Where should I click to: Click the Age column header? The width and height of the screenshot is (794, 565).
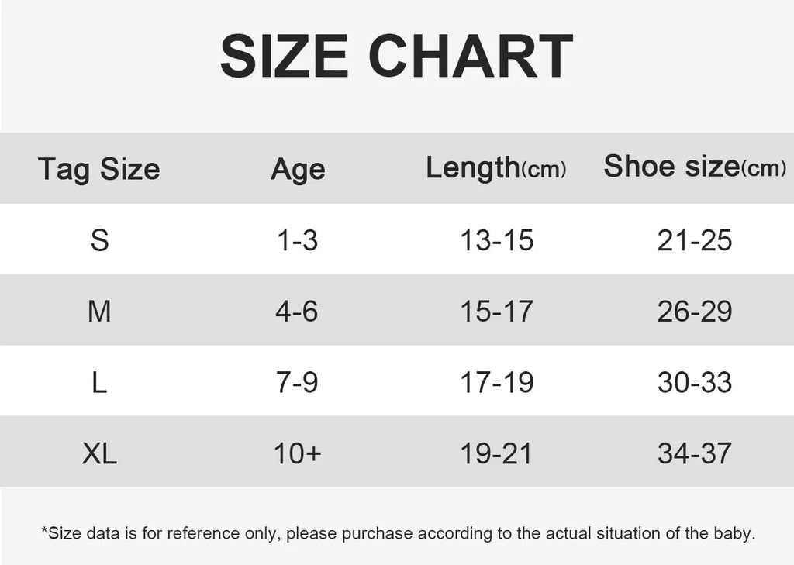pyautogui.click(x=298, y=168)
